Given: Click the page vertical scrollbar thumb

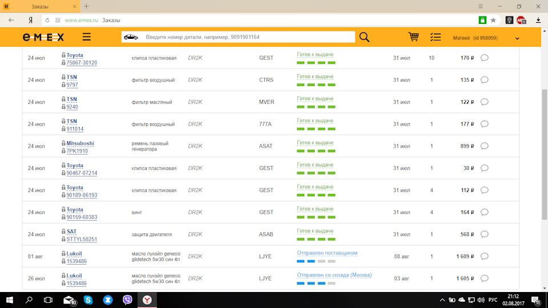Looking at the screenshot, I should [x=544, y=155].
